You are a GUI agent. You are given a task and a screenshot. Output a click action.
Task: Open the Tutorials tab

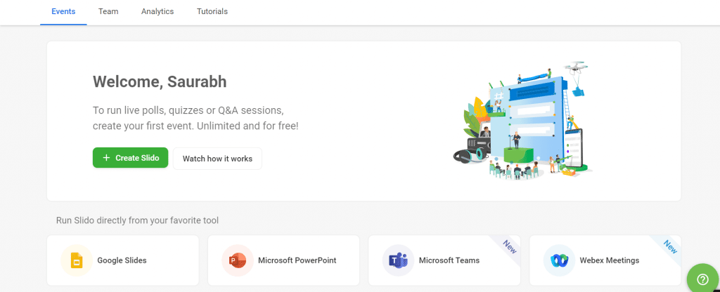point(212,12)
